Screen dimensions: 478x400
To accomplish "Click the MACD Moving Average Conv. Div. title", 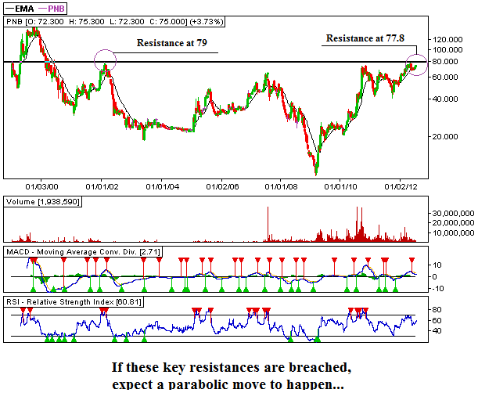I will 83,252.
